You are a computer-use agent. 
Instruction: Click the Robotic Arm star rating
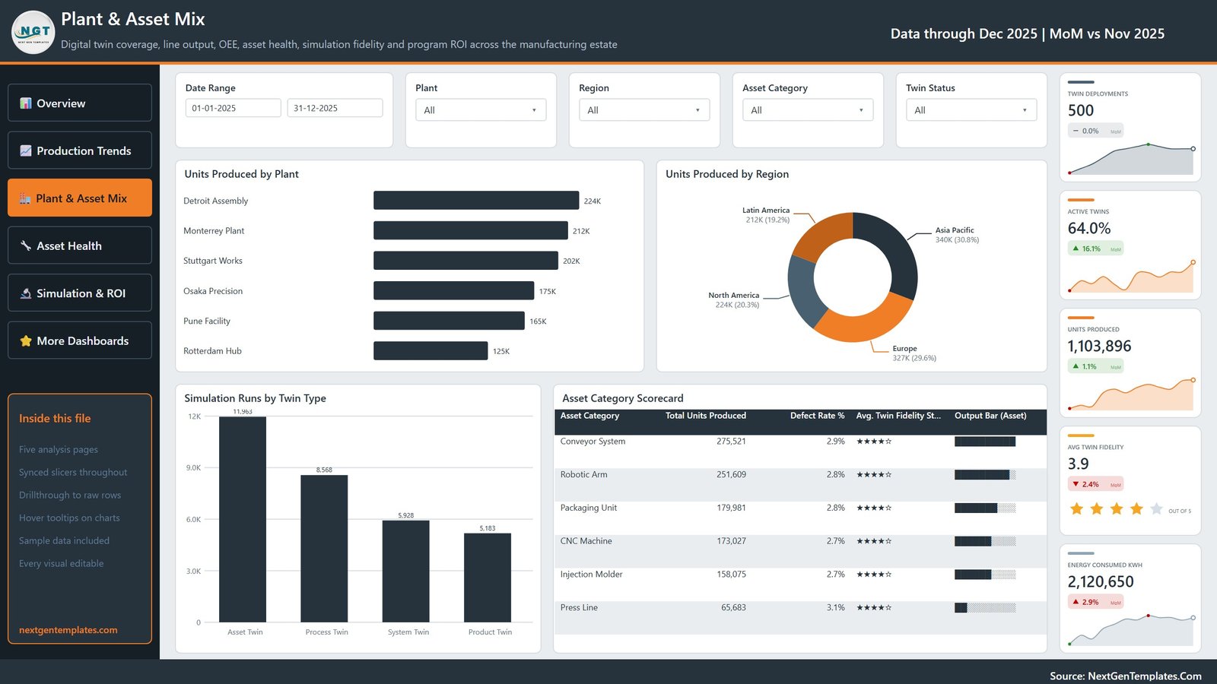click(874, 475)
